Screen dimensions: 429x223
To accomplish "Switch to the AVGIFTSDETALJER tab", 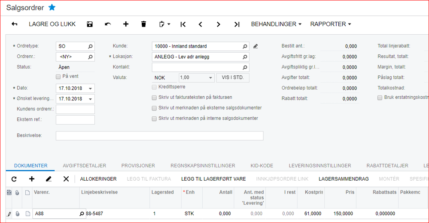I will [x=84, y=166].
